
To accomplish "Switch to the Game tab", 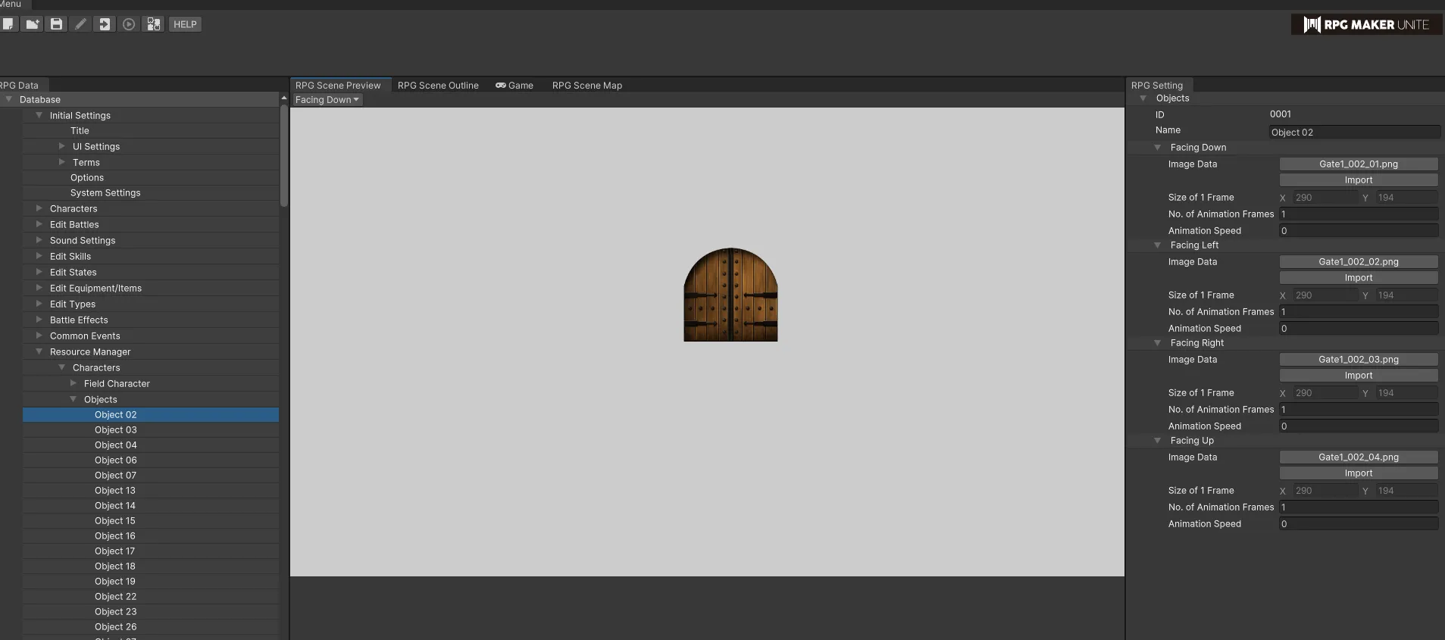I will pos(515,86).
